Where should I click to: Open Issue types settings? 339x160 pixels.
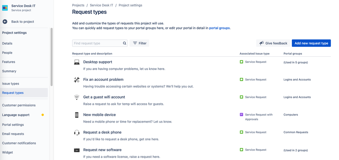point(11,84)
